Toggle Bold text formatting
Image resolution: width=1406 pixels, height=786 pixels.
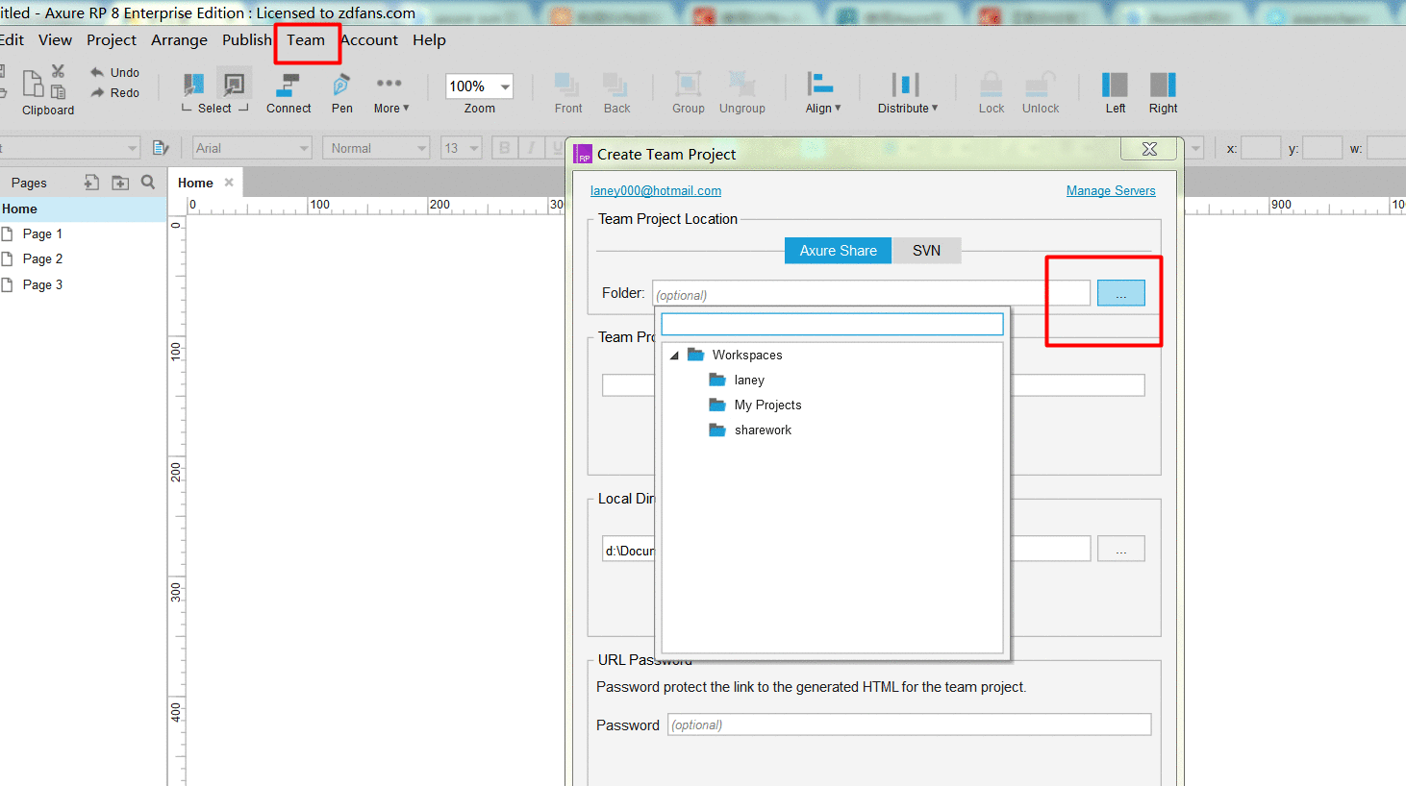coord(504,148)
